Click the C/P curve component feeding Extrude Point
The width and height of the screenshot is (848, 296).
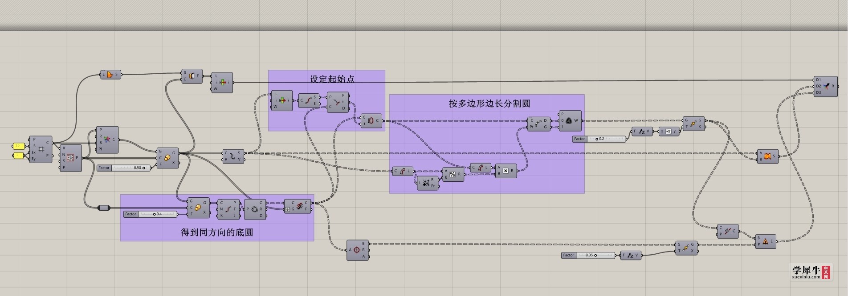point(728,231)
